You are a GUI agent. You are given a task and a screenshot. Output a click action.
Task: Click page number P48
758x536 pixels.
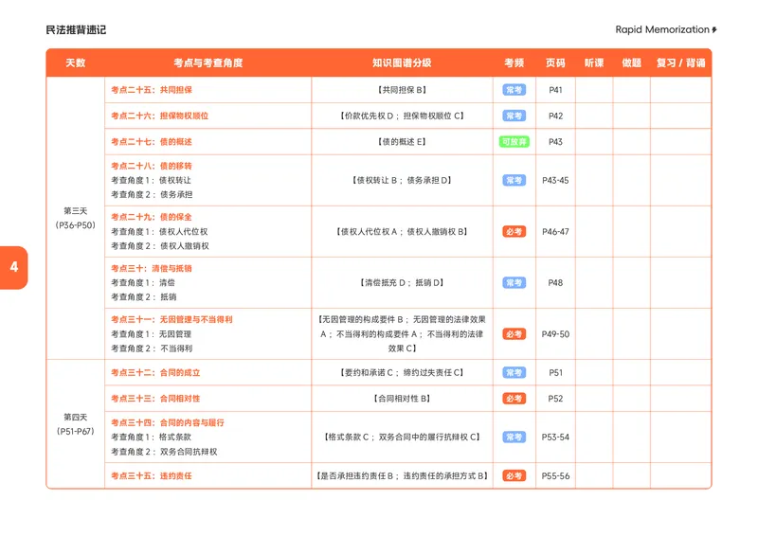555,283
